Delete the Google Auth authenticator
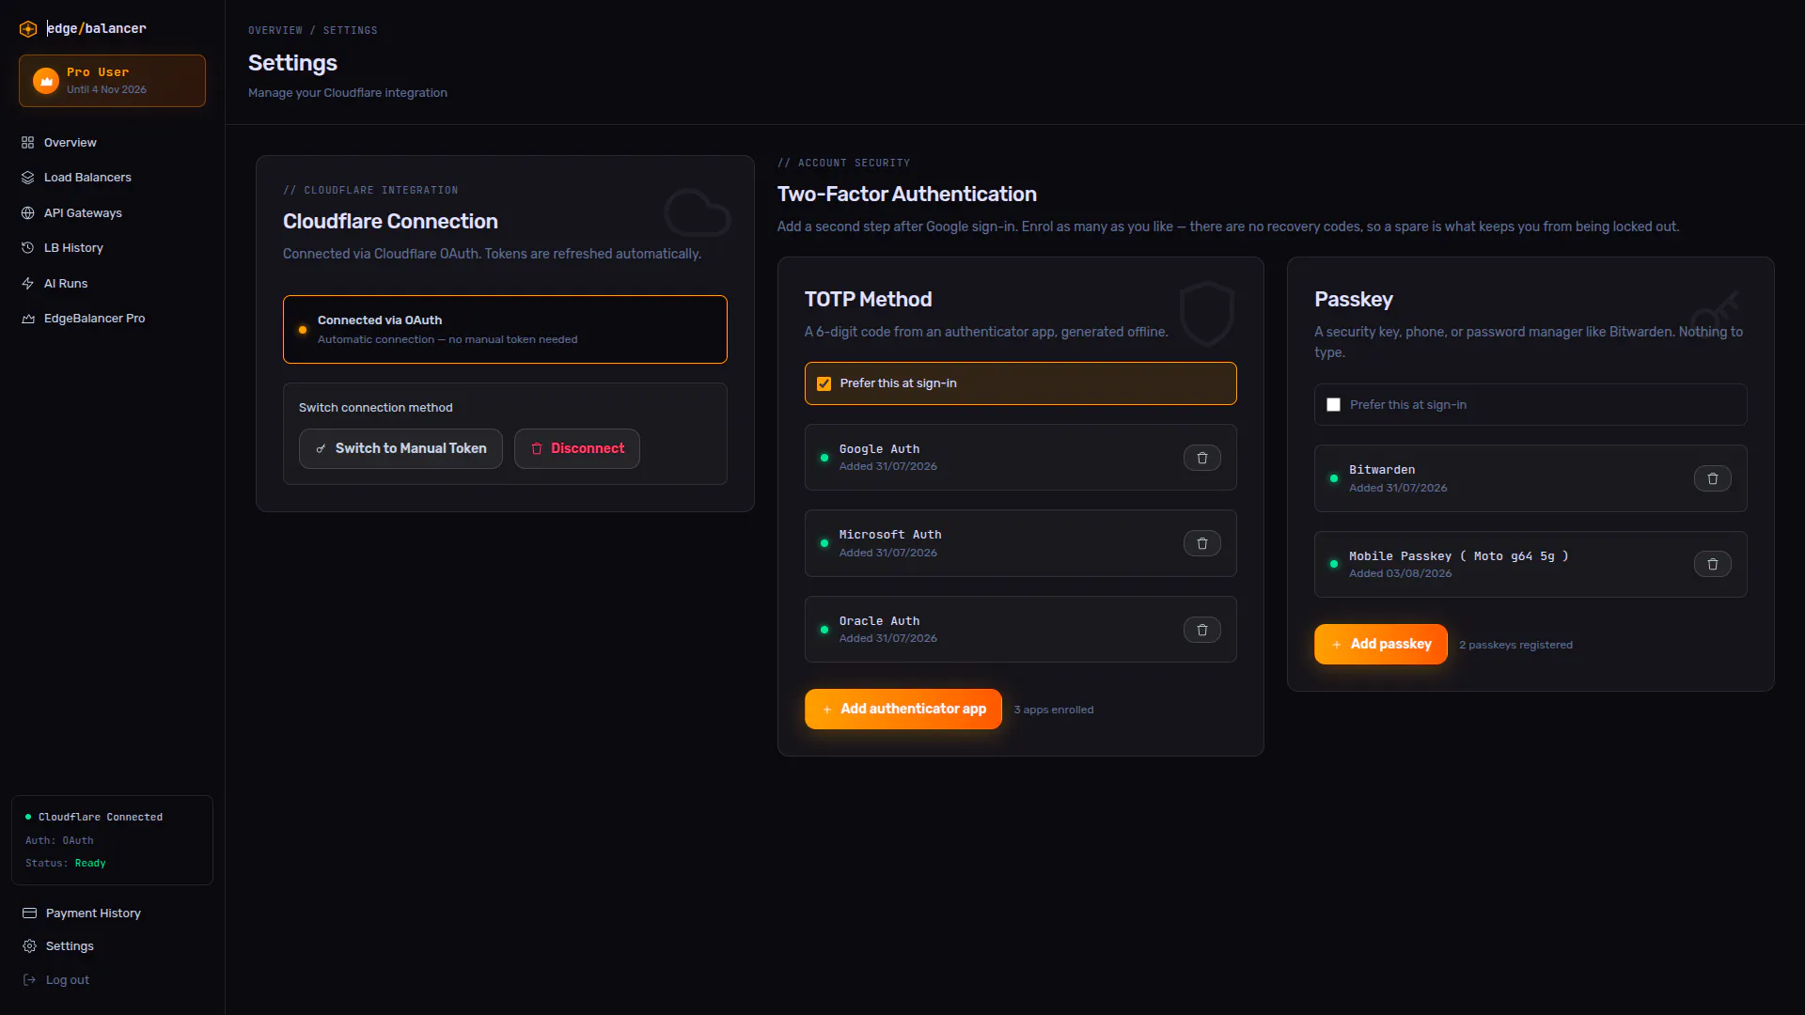The height and width of the screenshot is (1015, 1805). [1201, 459]
